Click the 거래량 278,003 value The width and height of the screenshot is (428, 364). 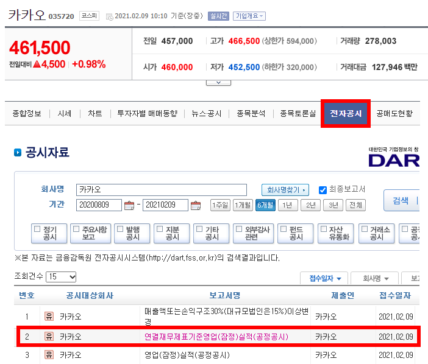point(380,41)
